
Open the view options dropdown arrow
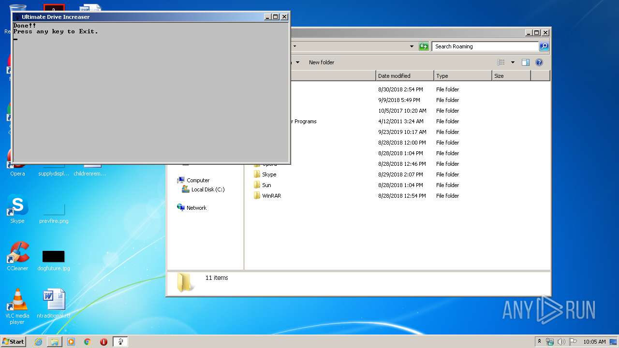513,62
